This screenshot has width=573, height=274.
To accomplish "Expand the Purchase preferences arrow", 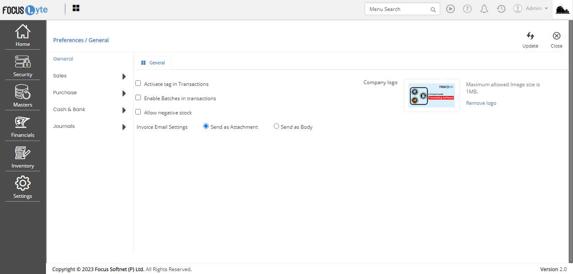I will tap(124, 93).
